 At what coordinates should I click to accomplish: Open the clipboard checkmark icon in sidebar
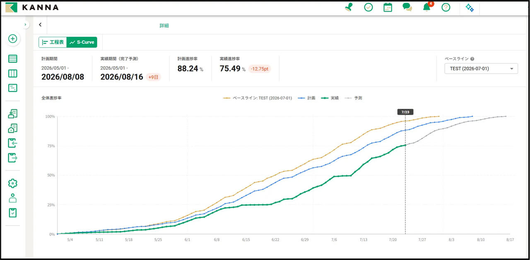[13, 212]
